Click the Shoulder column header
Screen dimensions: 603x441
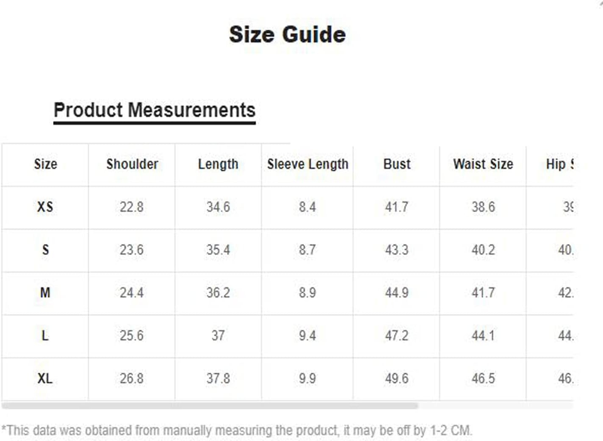click(132, 164)
